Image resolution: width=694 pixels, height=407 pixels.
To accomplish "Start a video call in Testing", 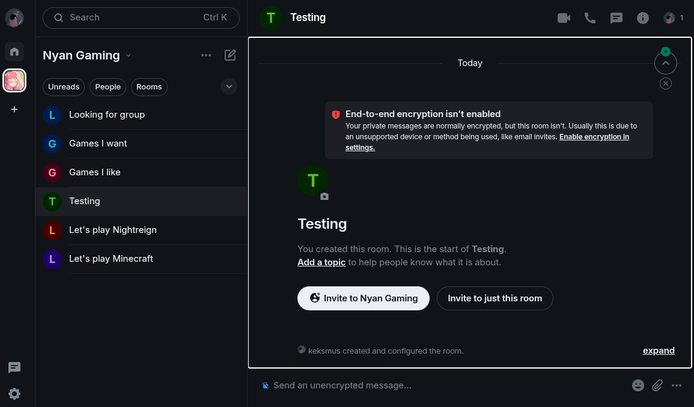I will point(564,18).
